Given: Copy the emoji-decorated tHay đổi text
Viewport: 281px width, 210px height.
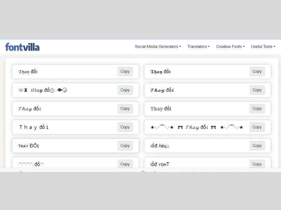Looking at the screenshot, I should coord(125,90).
